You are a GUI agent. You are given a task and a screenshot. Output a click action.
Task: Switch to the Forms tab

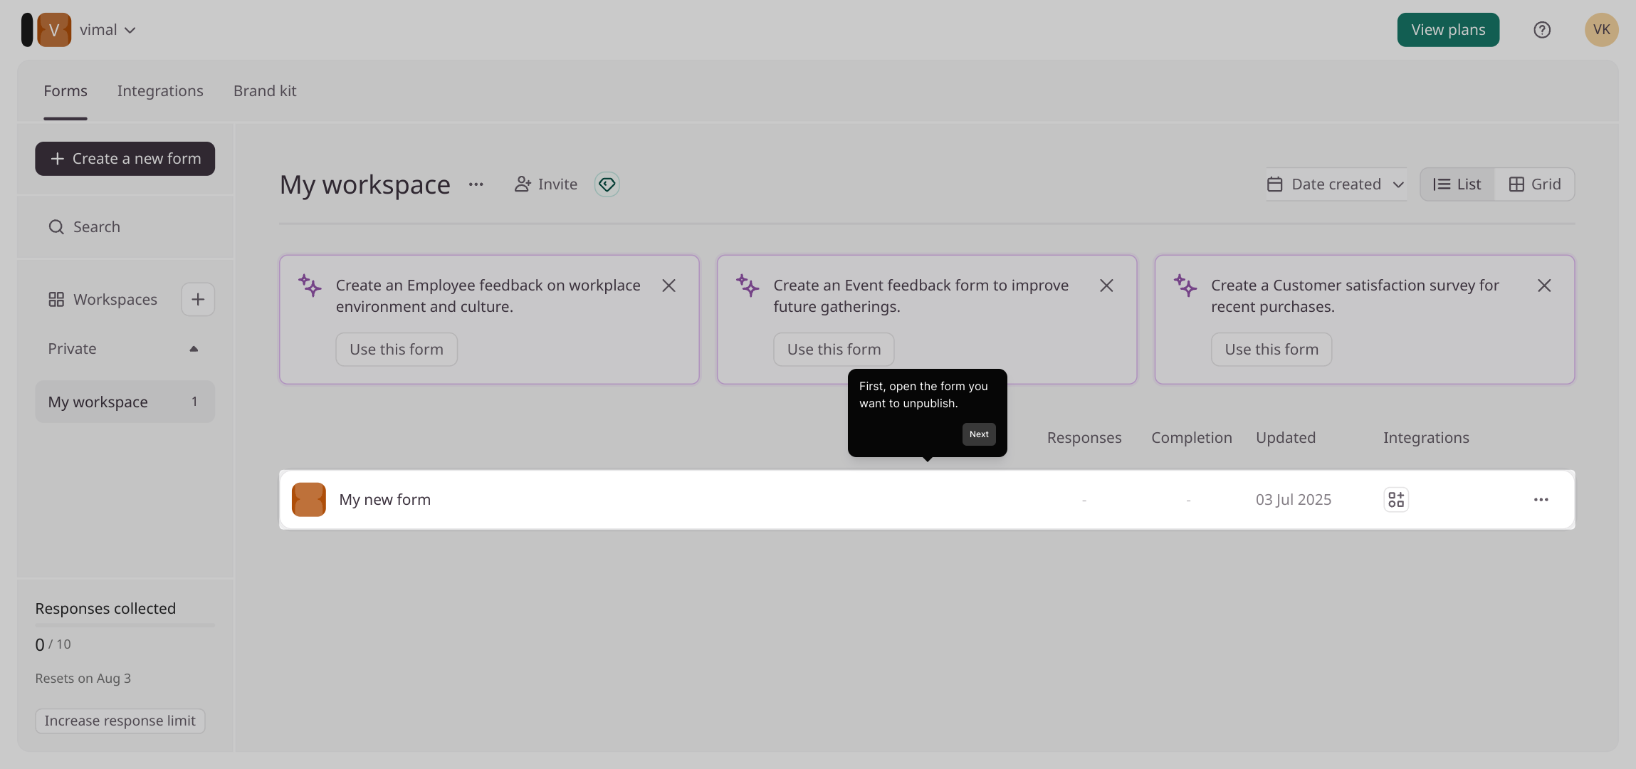(65, 91)
